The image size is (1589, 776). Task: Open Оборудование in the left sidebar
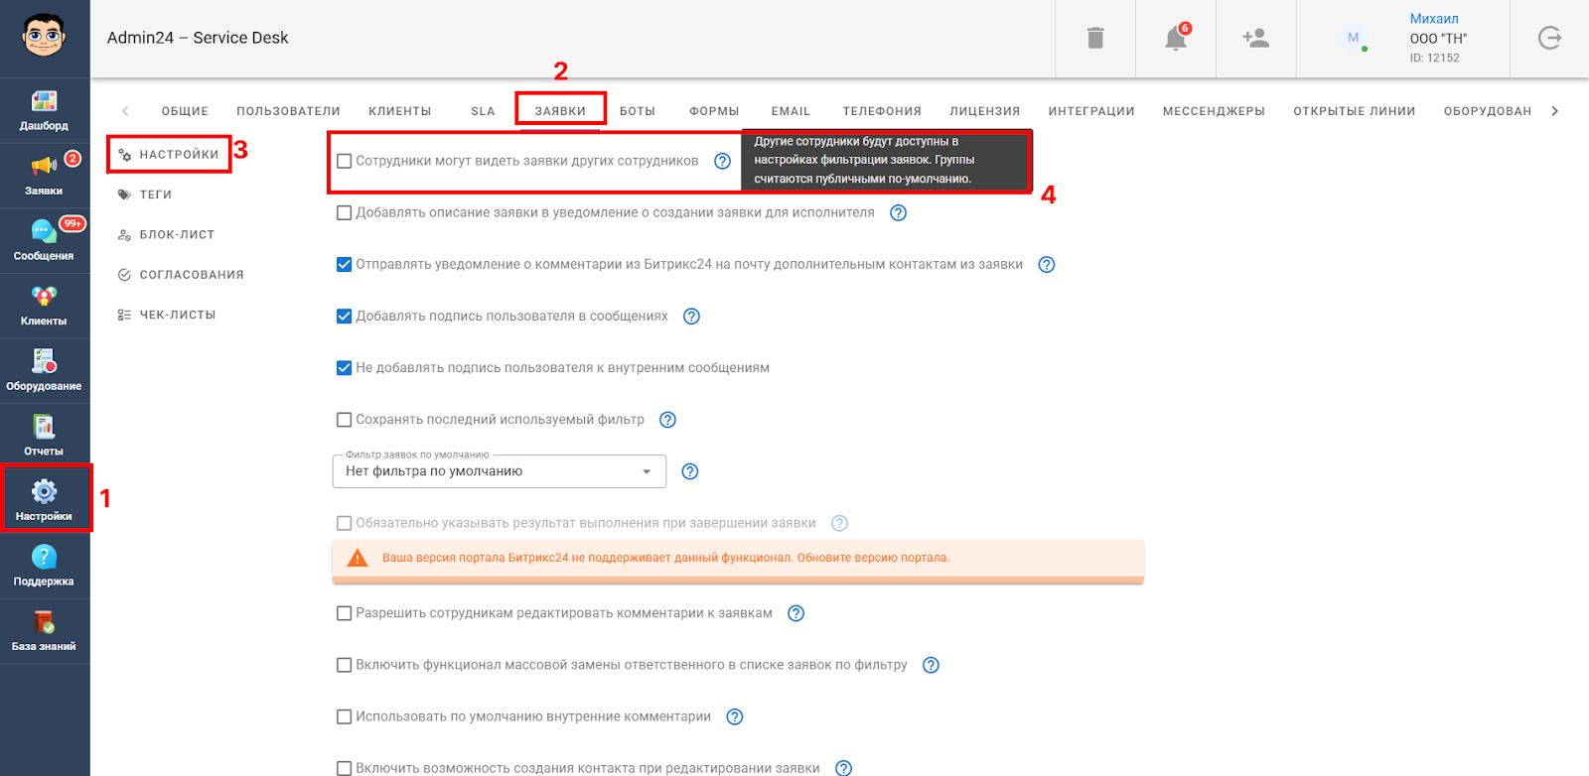44,371
